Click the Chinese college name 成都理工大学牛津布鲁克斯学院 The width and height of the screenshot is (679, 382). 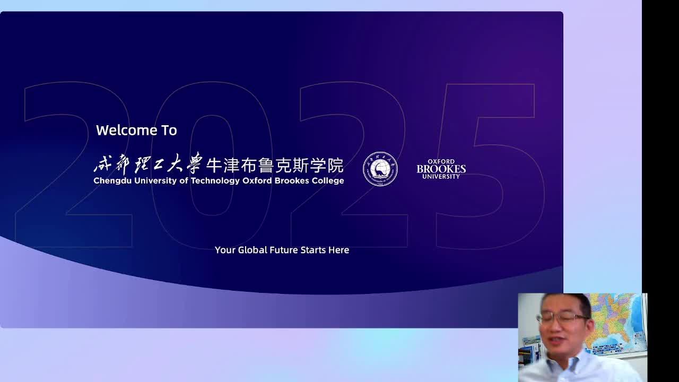[219, 164]
